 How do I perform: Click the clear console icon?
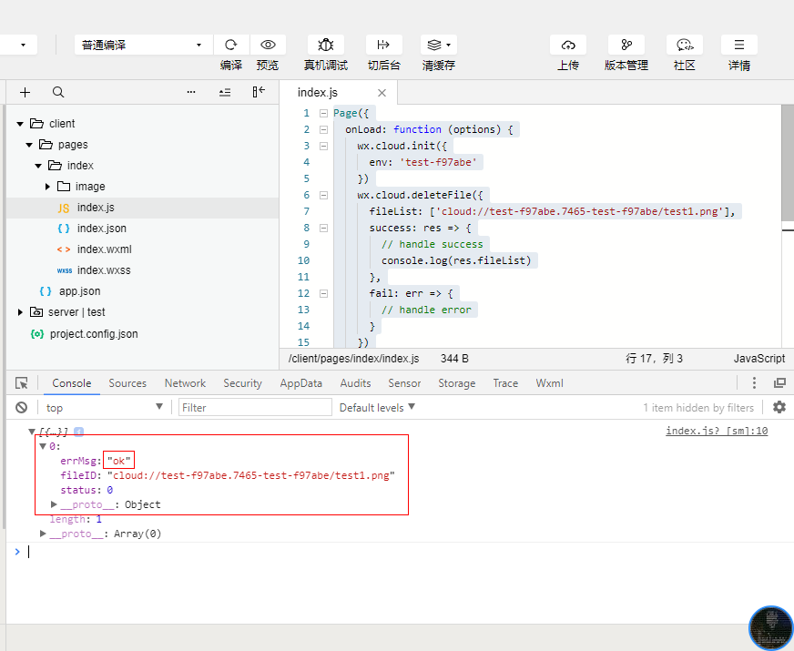(22, 408)
